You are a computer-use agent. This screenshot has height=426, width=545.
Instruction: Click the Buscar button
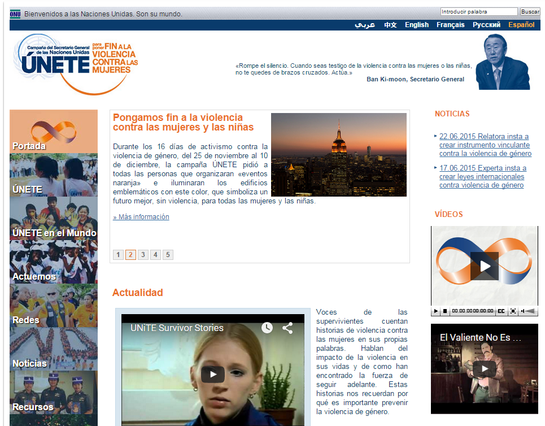tap(530, 11)
